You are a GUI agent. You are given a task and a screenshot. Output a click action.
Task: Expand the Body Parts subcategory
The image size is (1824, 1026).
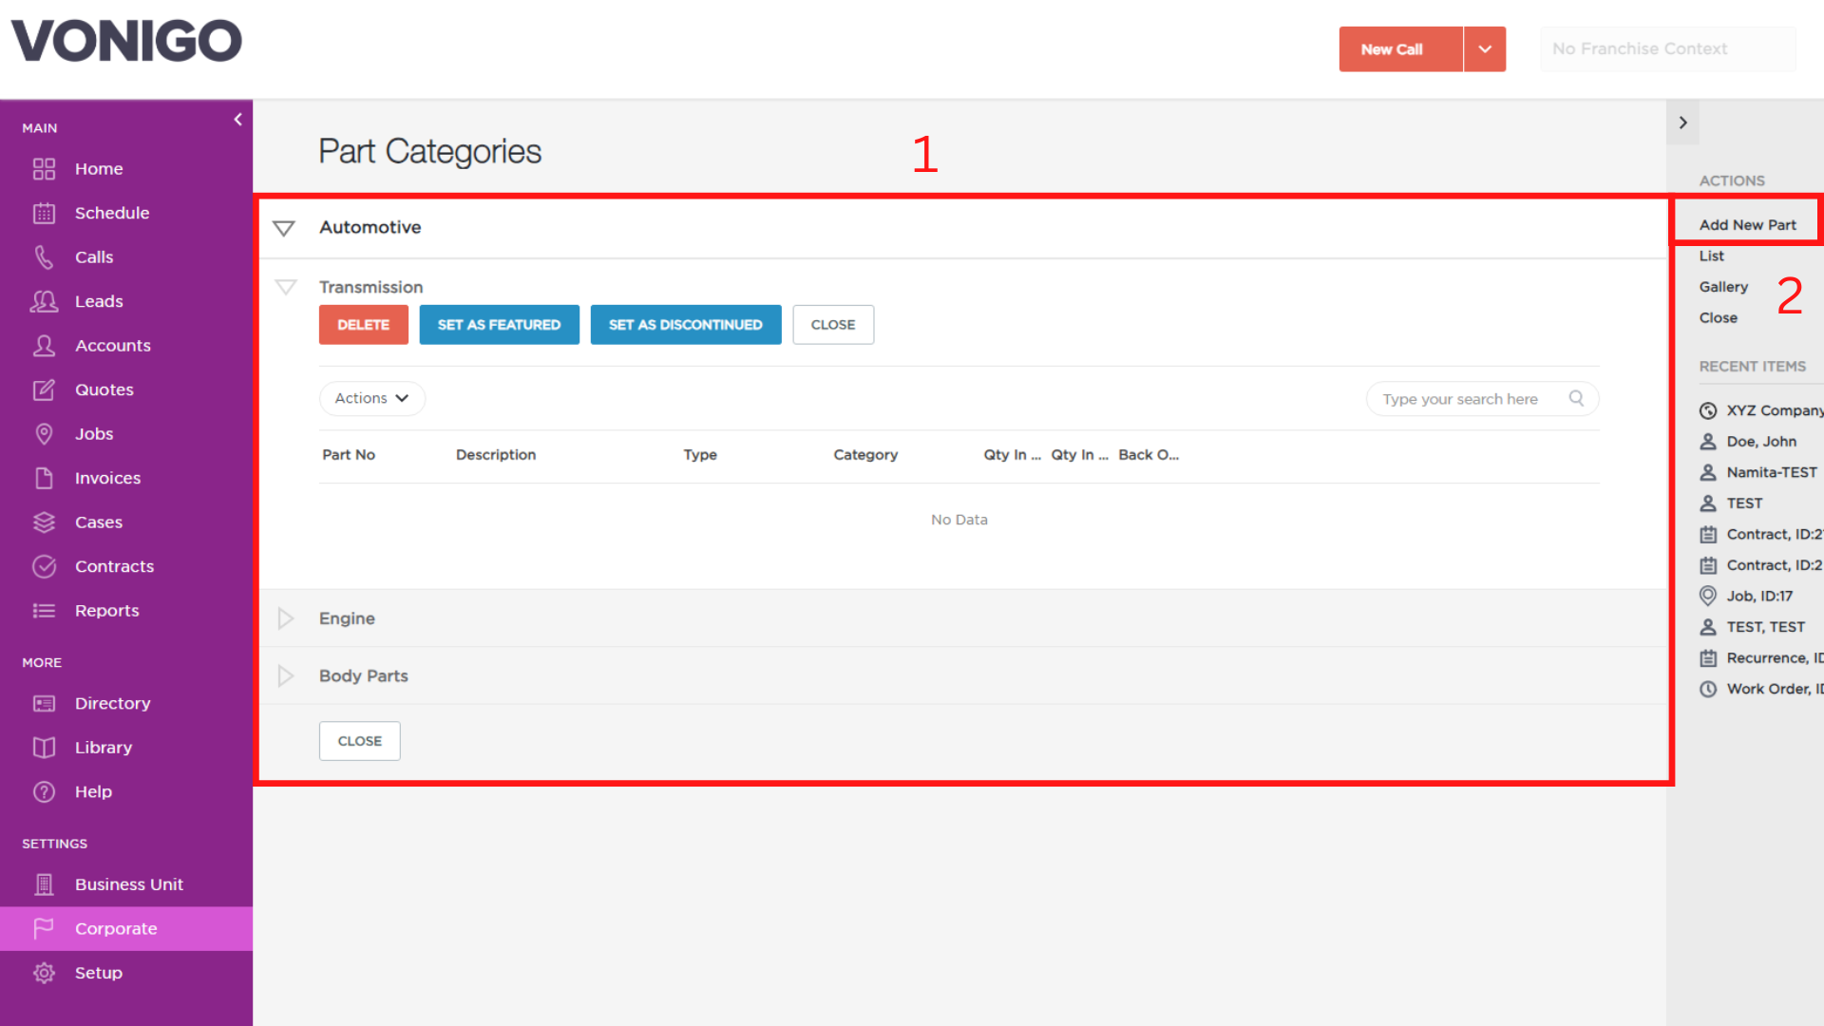[285, 675]
